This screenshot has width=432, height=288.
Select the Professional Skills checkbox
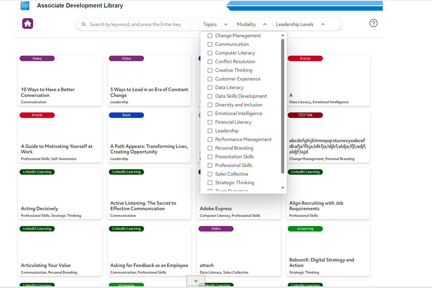tap(210, 165)
